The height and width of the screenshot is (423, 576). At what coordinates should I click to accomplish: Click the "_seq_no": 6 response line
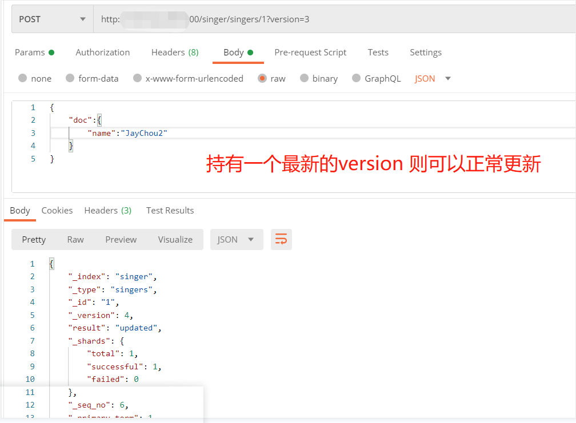point(98,405)
